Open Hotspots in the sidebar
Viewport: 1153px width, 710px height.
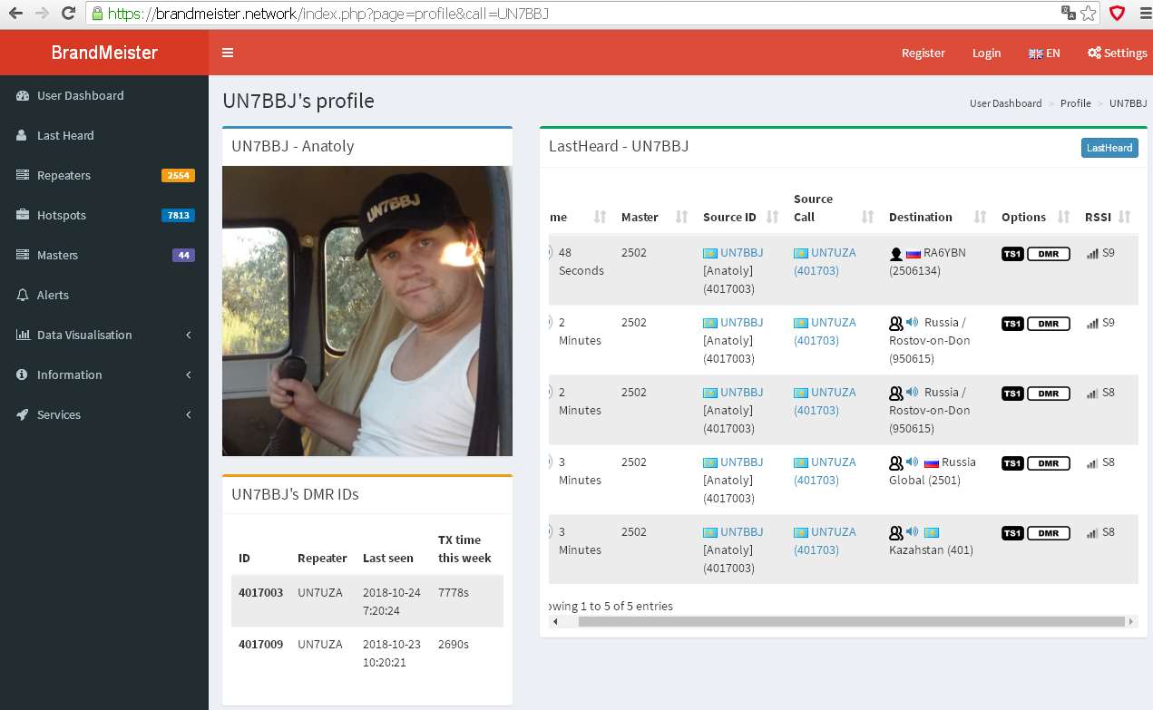pyautogui.click(x=62, y=215)
